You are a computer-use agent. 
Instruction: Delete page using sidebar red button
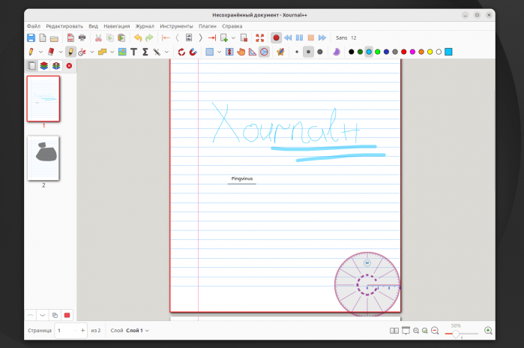coord(67,315)
